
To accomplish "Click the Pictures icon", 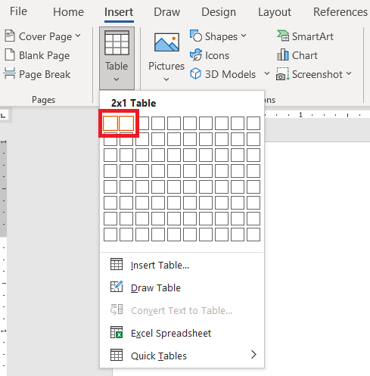I will (x=166, y=42).
